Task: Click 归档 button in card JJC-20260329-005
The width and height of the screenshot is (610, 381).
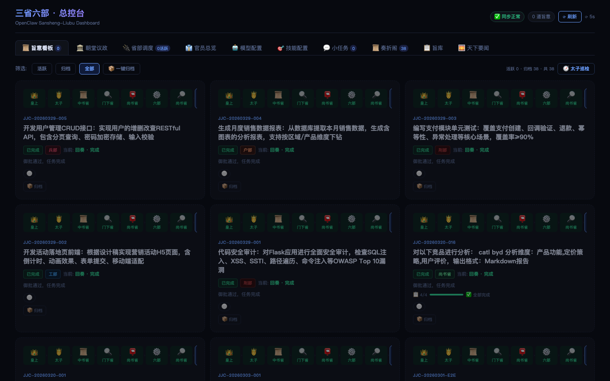Action: pos(35,186)
